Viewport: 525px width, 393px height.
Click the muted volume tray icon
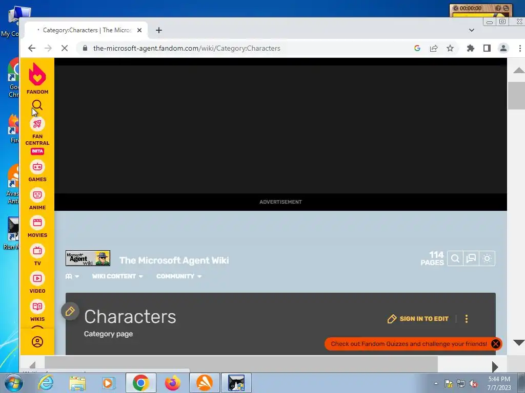[473, 384]
